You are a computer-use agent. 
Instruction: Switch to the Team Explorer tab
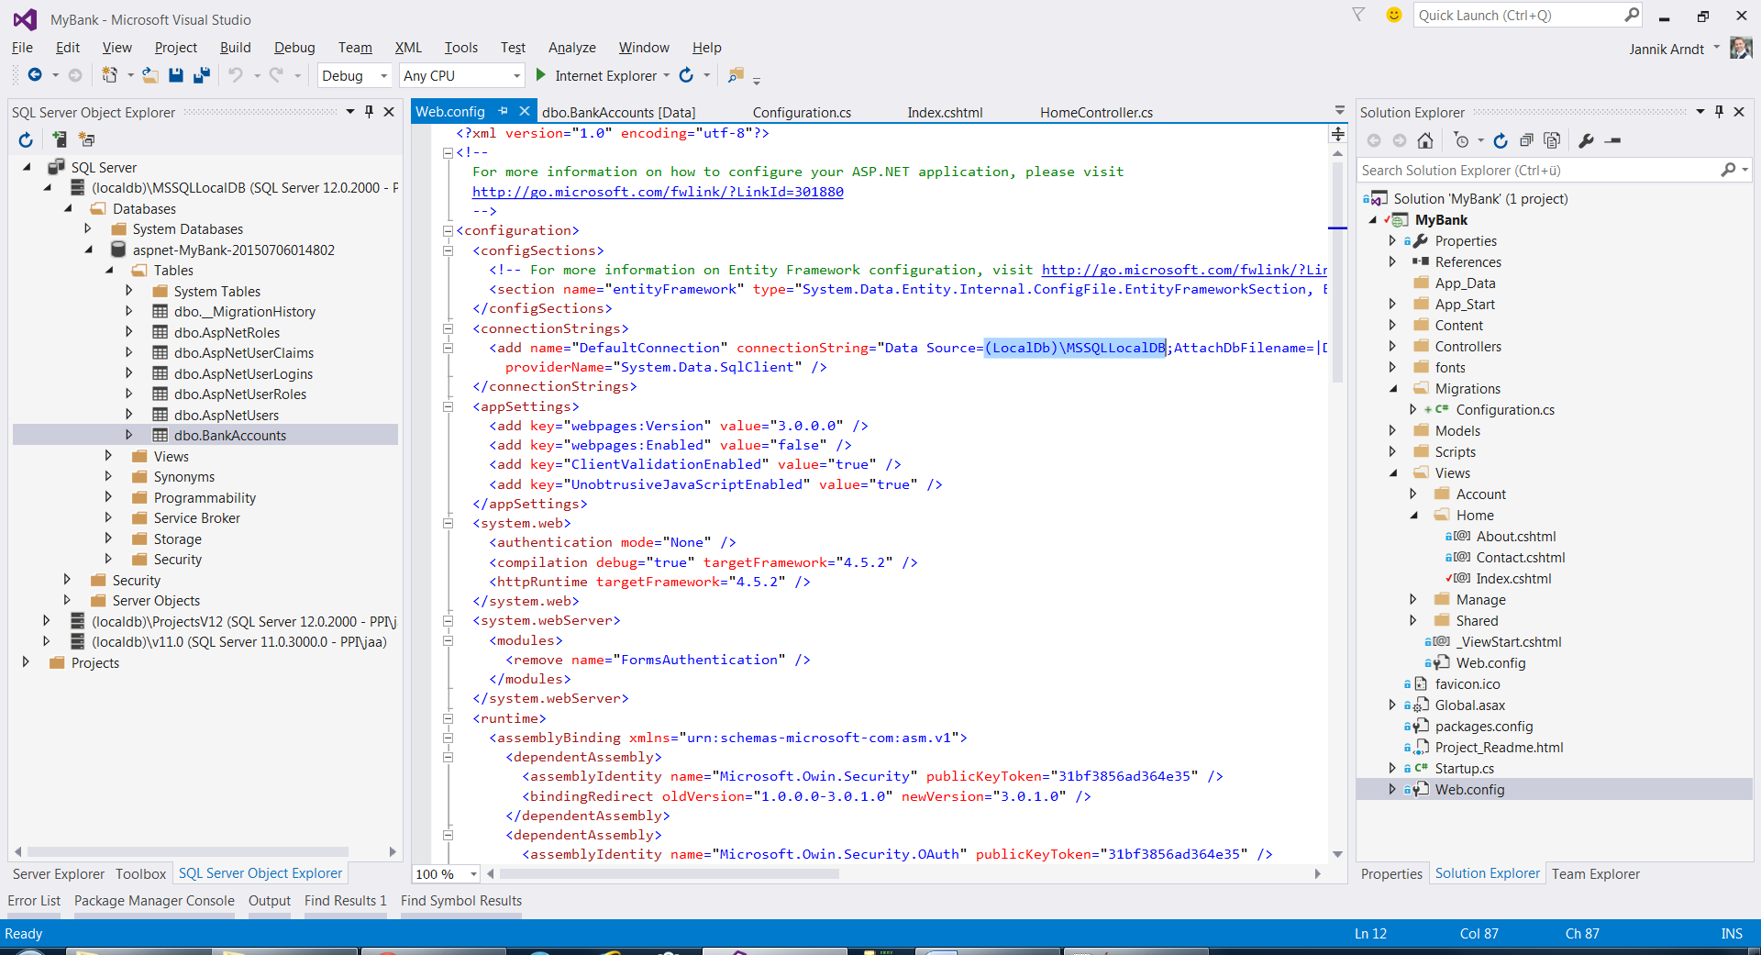point(1595,873)
